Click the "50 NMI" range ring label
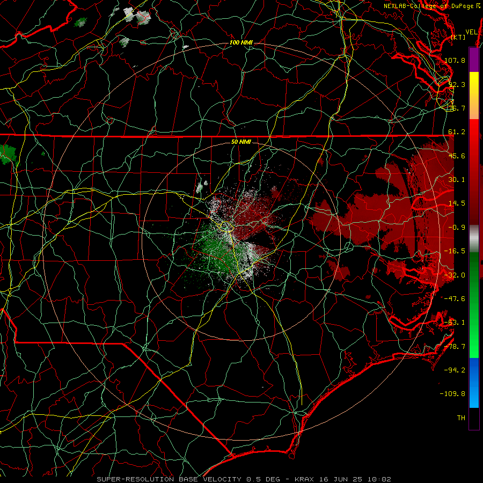Viewport: 483px width, 483px height. (241, 142)
